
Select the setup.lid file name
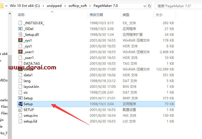30,121
